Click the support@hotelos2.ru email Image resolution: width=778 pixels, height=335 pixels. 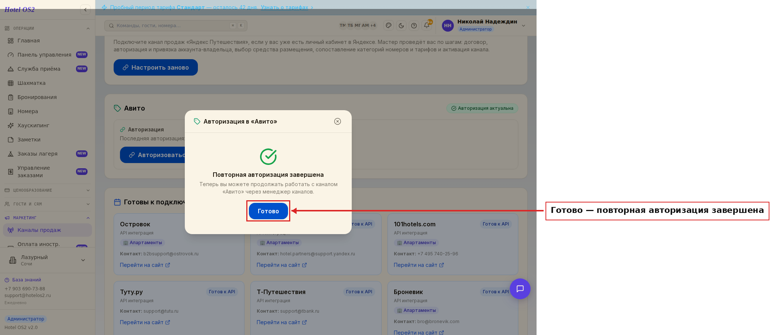[28, 296]
